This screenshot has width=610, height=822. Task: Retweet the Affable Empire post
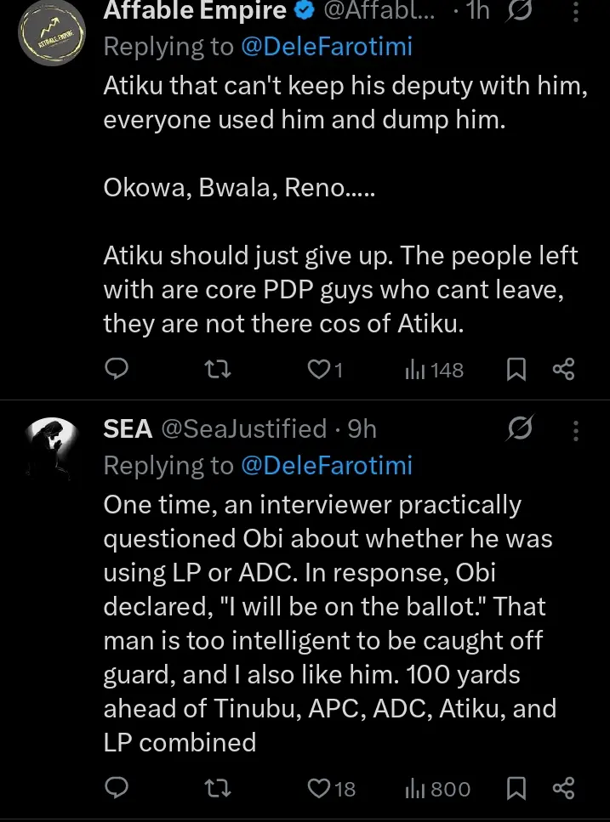point(219,369)
